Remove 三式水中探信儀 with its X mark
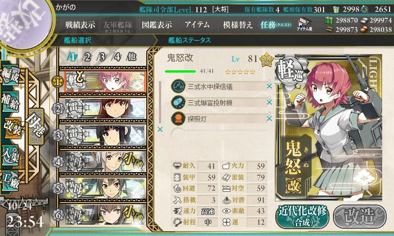This screenshot has width=394, height=236. tap(269, 86)
